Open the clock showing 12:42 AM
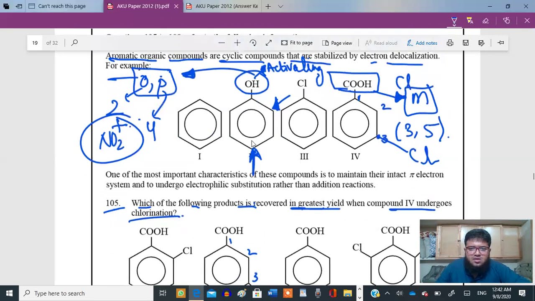 tap(502, 293)
